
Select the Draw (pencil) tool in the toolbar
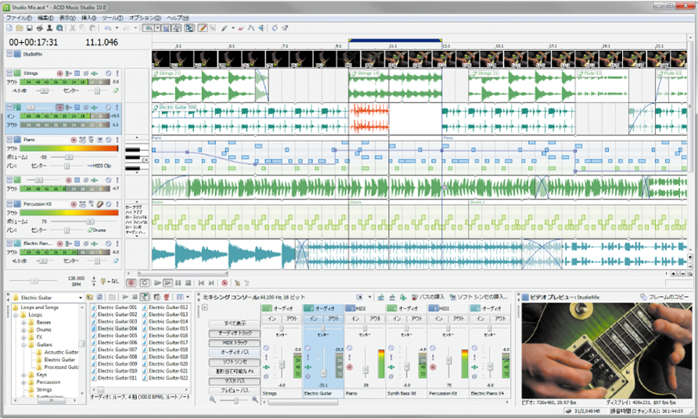click(x=203, y=28)
